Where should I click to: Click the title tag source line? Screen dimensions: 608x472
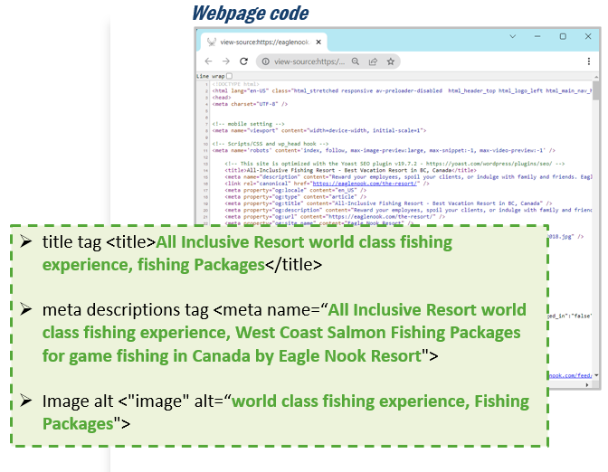click(350, 170)
